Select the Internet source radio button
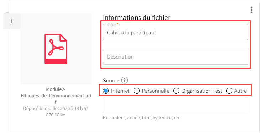This screenshot has width=260, height=137. click(106, 91)
